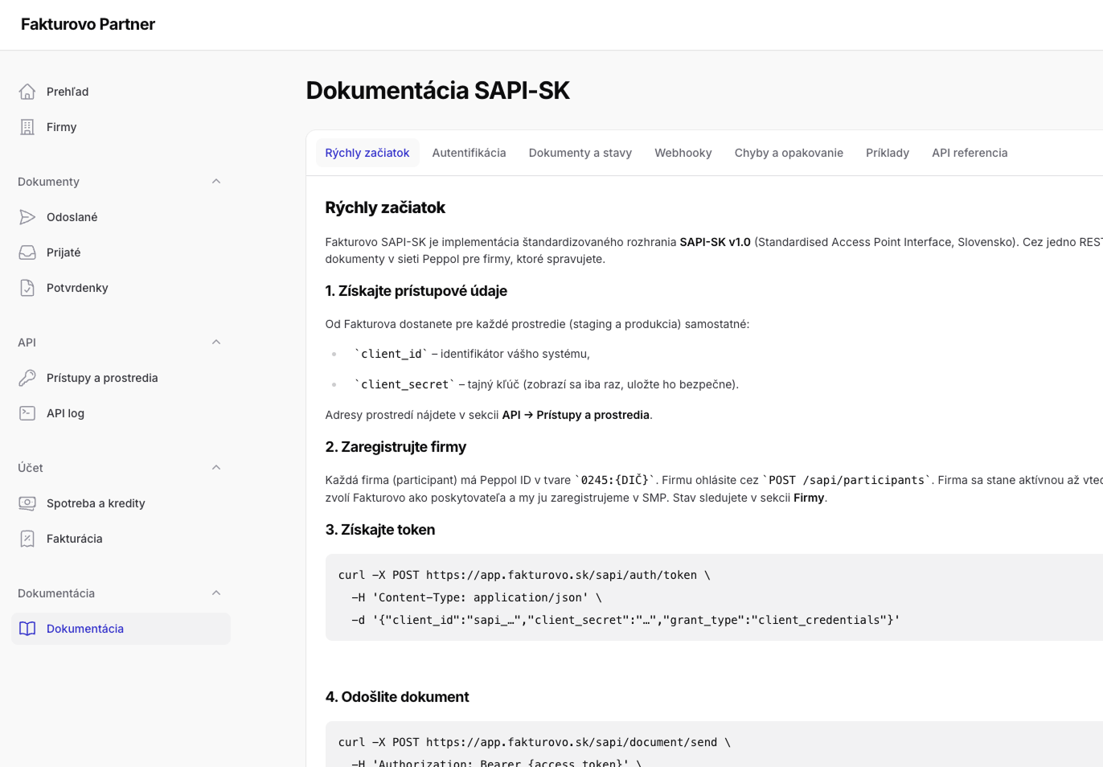Switch to the Autentifikácia tab
Image resolution: width=1103 pixels, height=767 pixels.
[469, 153]
